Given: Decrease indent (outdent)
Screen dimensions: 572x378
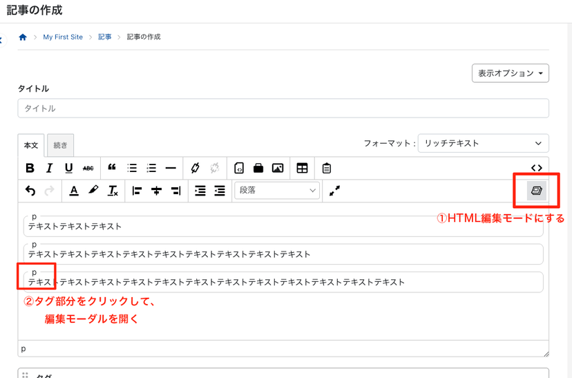Looking at the screenshot, I should pos(220,191).
